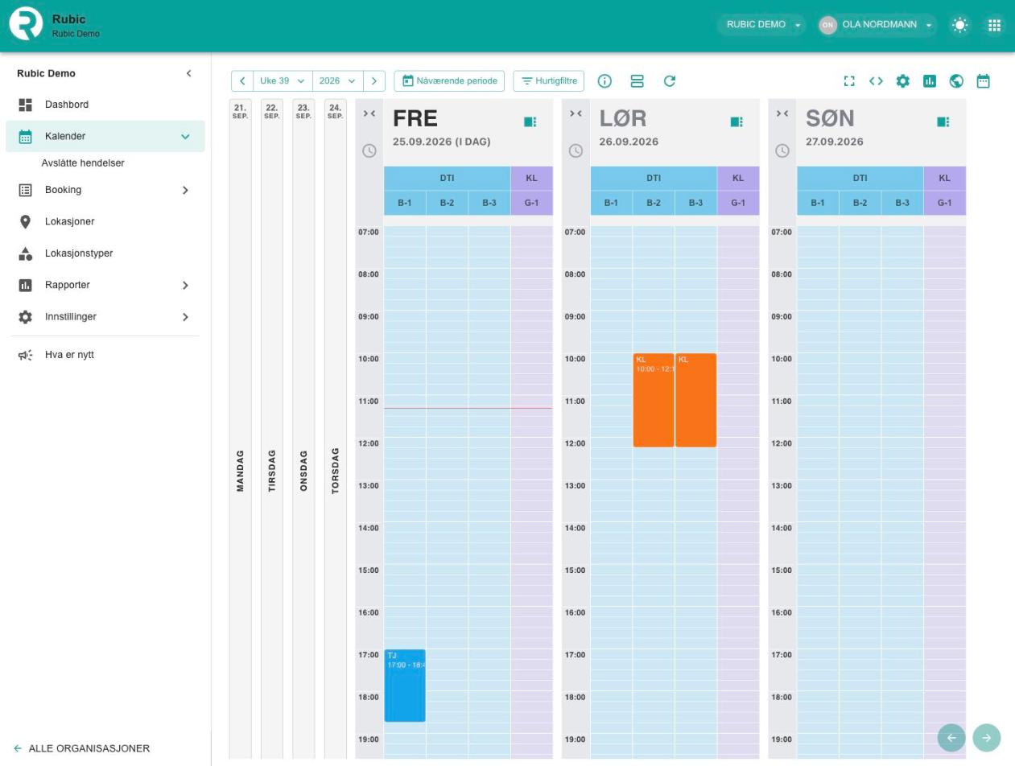Open Avslåtte hendelser
1015x766 pixels.
coord(83,163)
